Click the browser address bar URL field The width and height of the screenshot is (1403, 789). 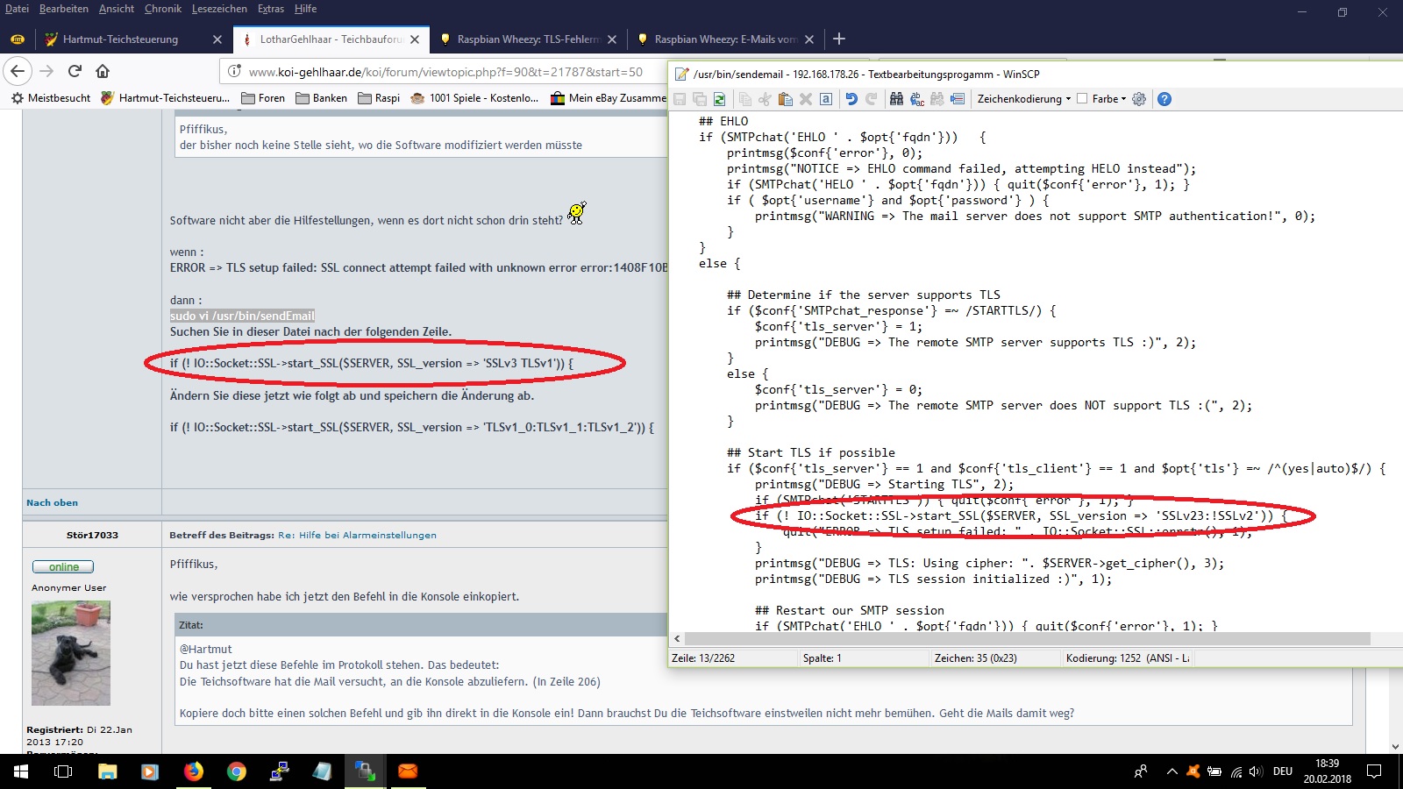point(445,72)
